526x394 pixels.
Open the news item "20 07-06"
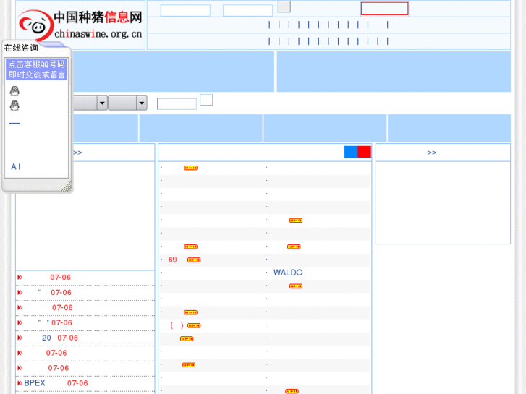coord(60,338)
